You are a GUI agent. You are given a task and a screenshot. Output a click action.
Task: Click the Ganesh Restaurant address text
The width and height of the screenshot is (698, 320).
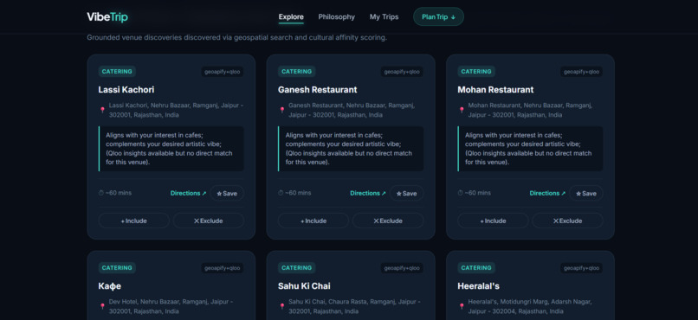[352, 110]
